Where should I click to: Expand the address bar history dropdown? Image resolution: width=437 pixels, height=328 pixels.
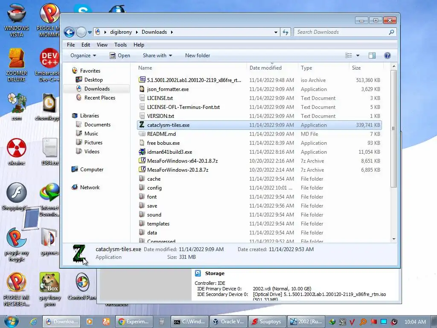pyautogui.click(x=276, y=32)
